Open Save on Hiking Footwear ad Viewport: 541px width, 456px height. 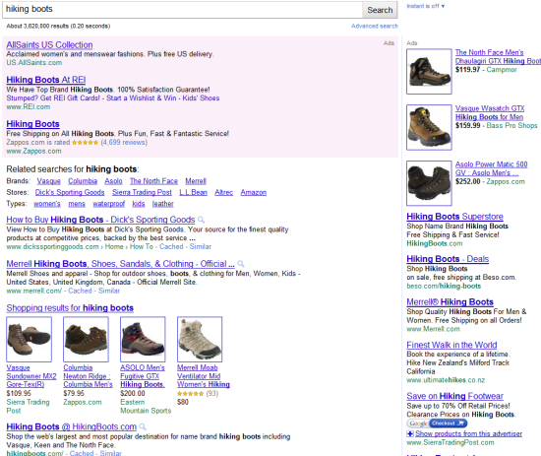454,396
